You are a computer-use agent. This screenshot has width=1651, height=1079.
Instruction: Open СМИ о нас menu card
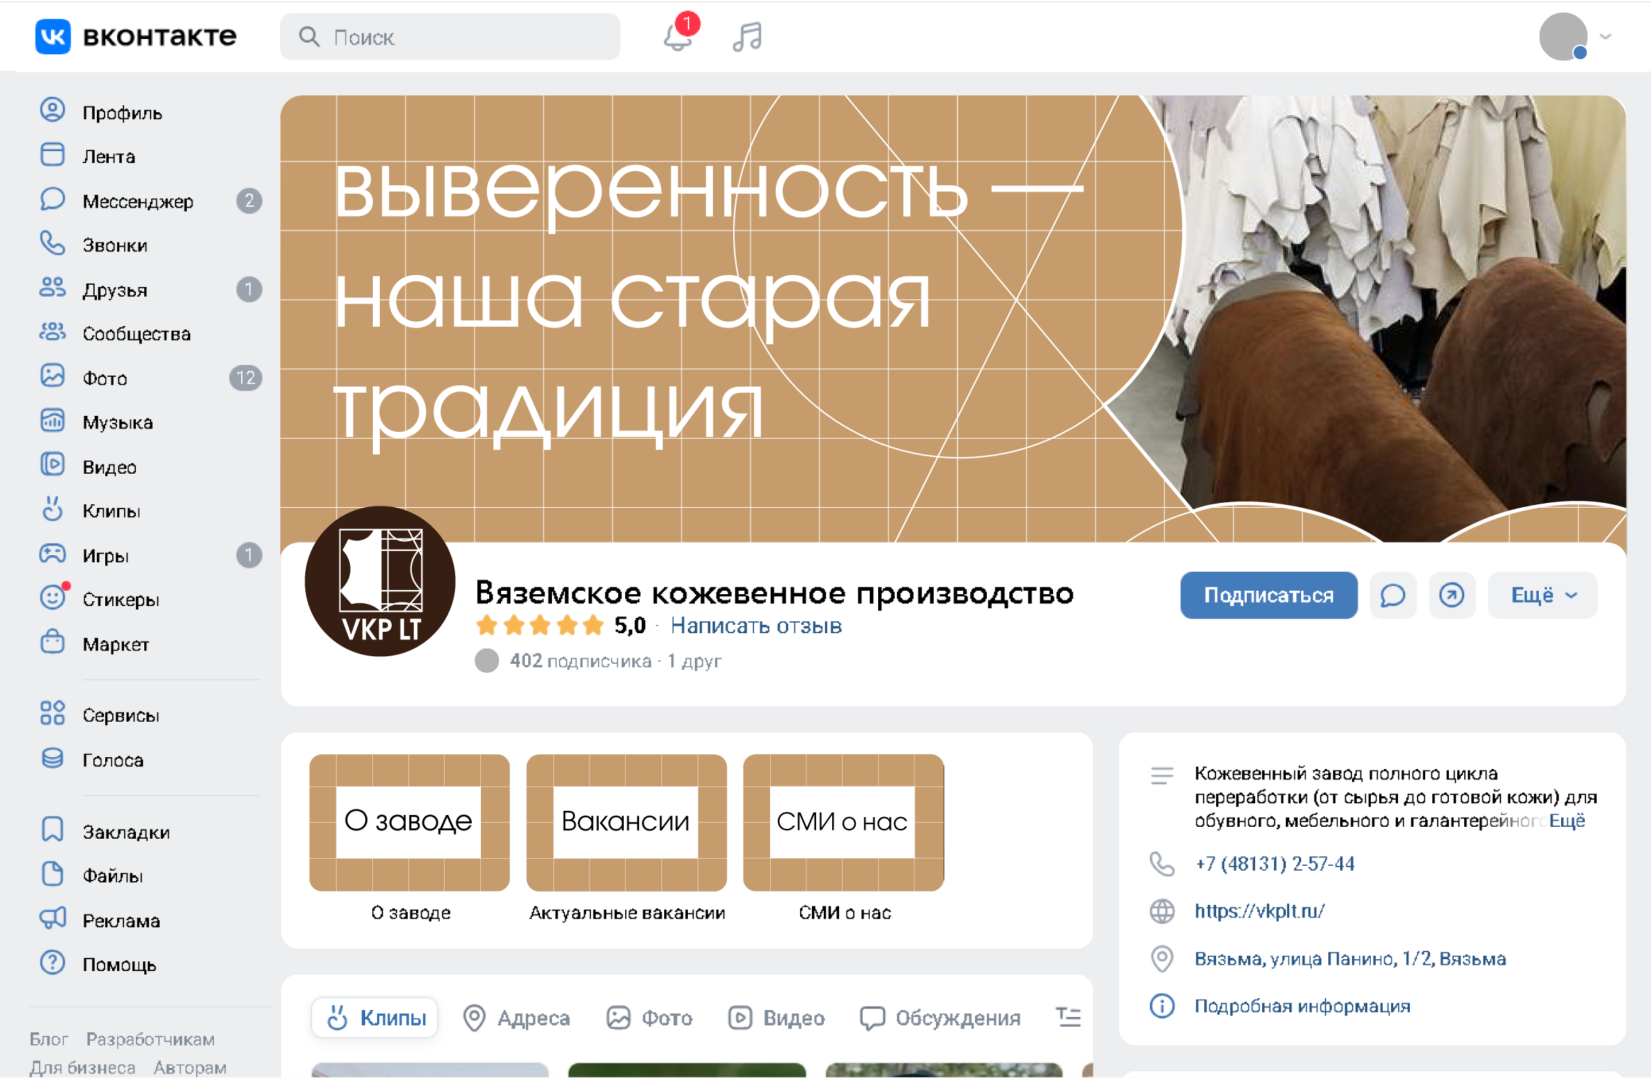pyautogui.click(x=843, y=822)
